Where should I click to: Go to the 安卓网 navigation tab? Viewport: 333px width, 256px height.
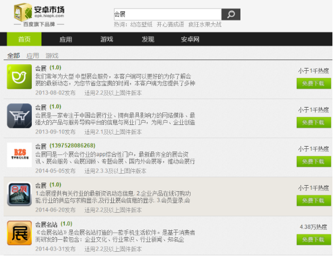[x=190, y=39]
